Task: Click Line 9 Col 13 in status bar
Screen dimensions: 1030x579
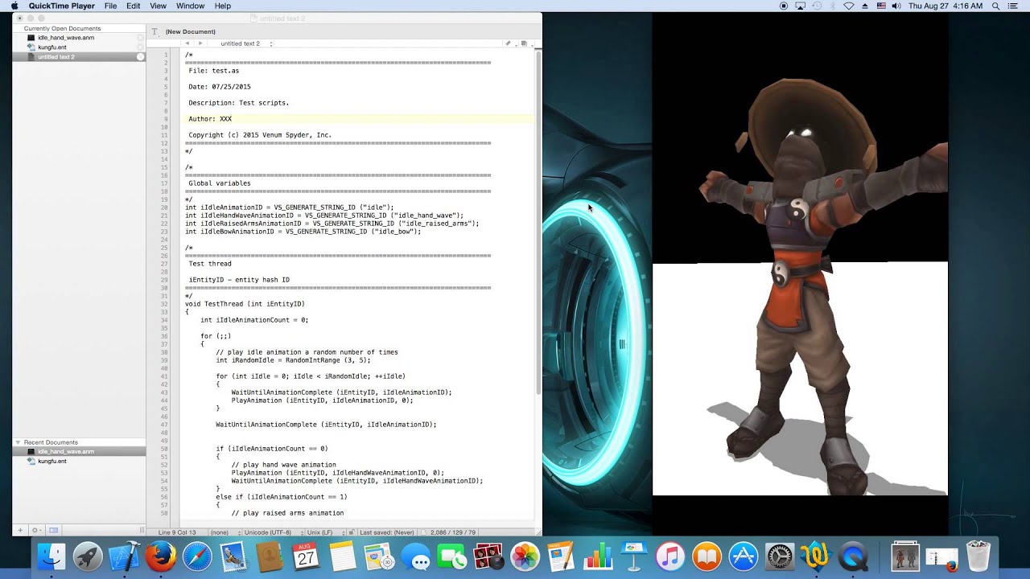Action: pyautogui.click(x=177, y=532)
